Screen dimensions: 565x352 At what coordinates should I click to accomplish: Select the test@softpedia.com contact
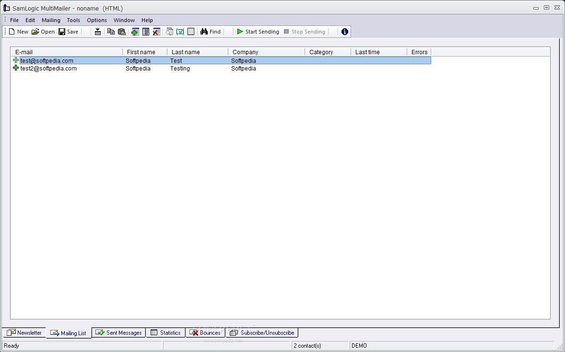[47, 60]
